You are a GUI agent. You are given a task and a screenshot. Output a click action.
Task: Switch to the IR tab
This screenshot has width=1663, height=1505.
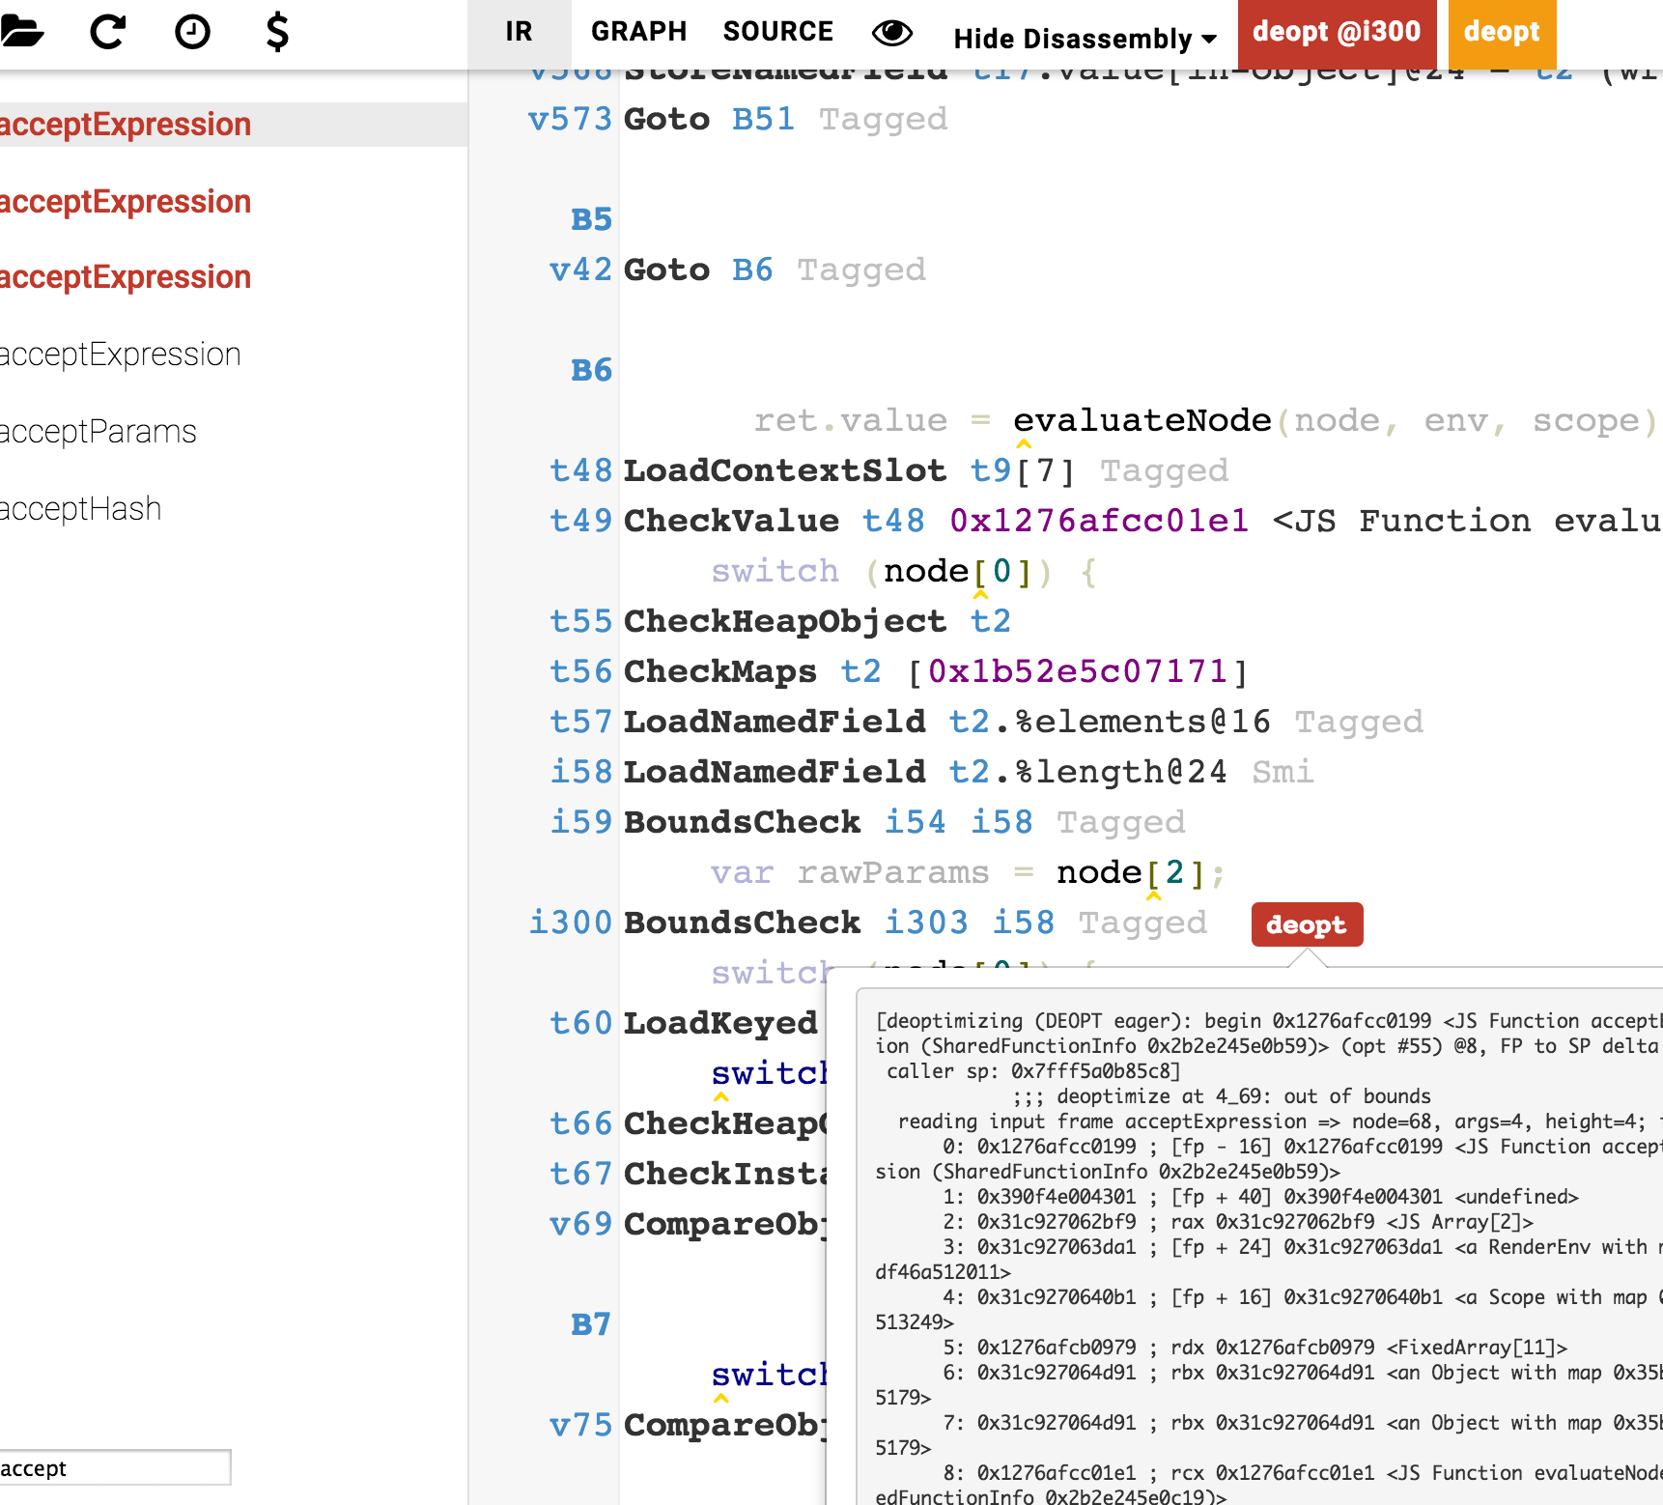519,32
